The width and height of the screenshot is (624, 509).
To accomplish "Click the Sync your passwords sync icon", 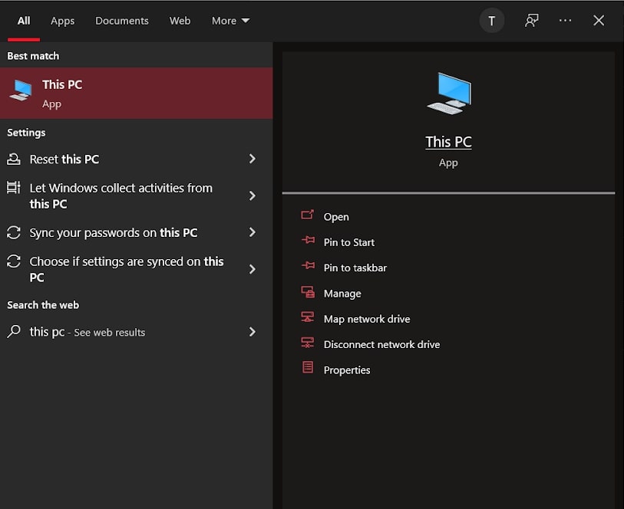I will pos(14,232).
